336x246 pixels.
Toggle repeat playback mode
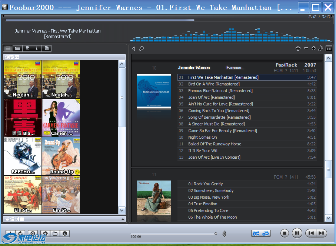coord(266,233)
